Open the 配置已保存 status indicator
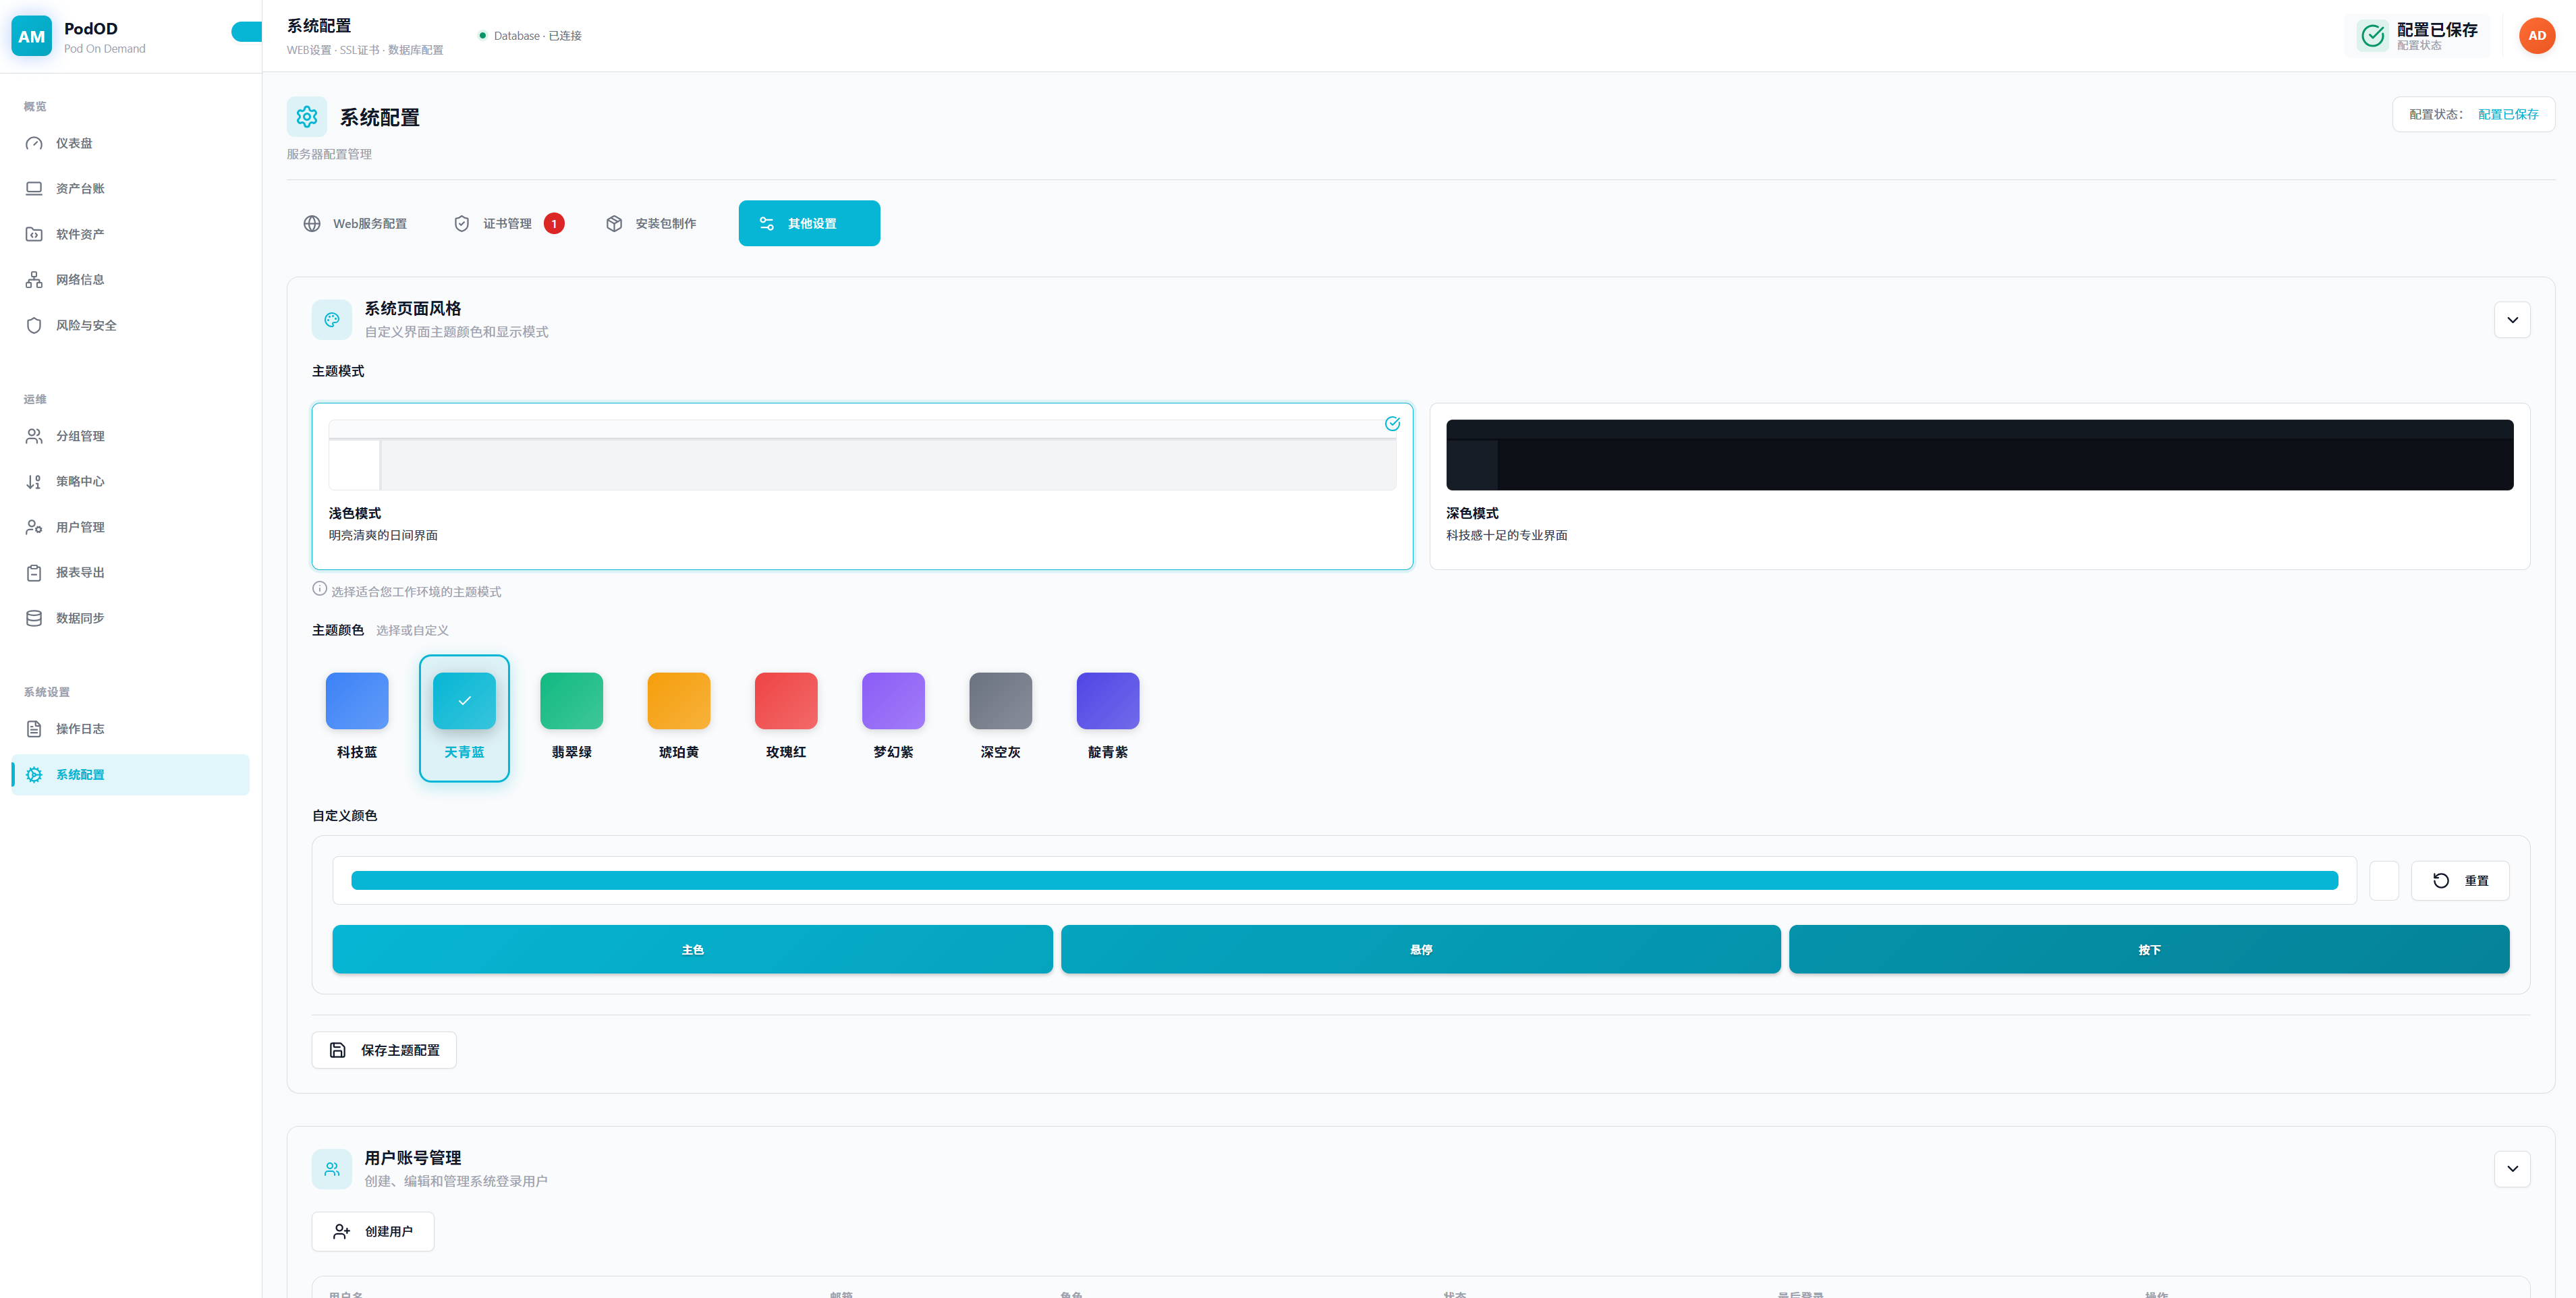 pyautogui.click(x=2418, y=36)
